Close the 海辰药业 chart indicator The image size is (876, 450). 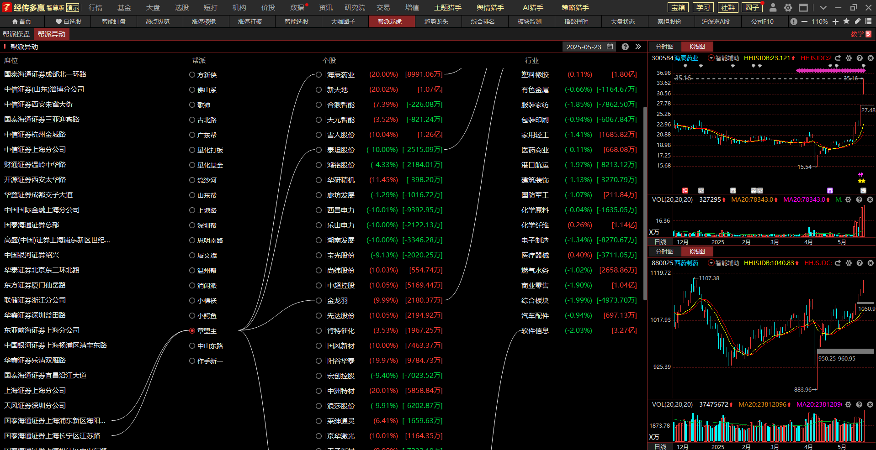[x=870, y=58]
